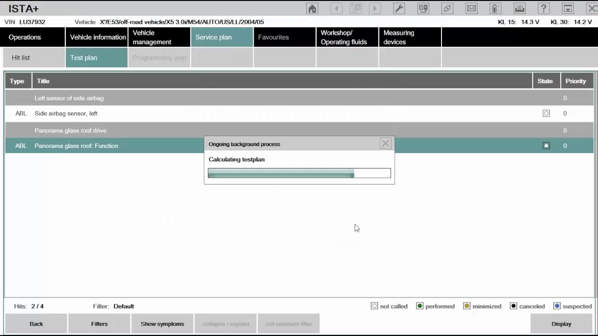Click the Programming plan sub-tab

[x=159, y=58]
